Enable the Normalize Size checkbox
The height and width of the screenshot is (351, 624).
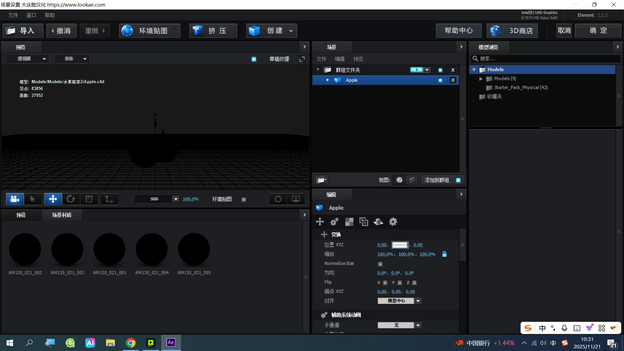pyautogui.click(x=380, y=264)
